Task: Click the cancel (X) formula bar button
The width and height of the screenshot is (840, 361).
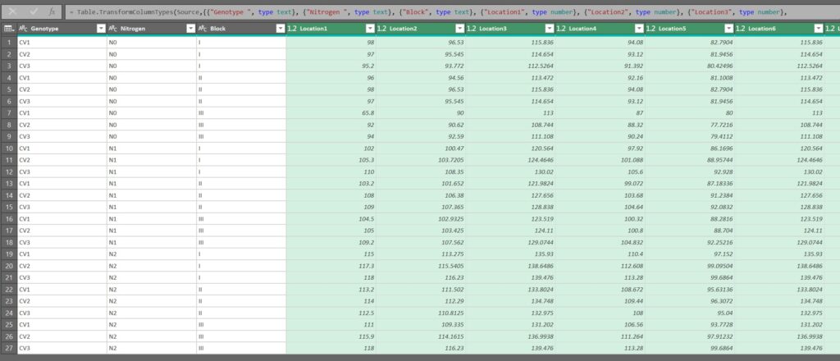Action: (12, 11)
